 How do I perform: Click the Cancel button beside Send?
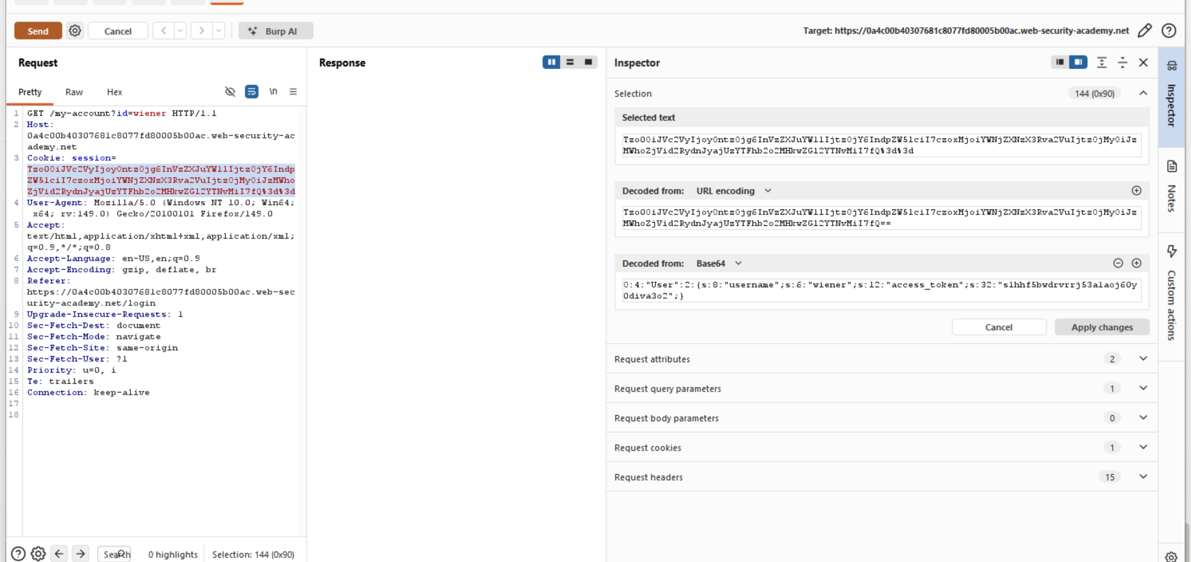click(x=118, y=31)
